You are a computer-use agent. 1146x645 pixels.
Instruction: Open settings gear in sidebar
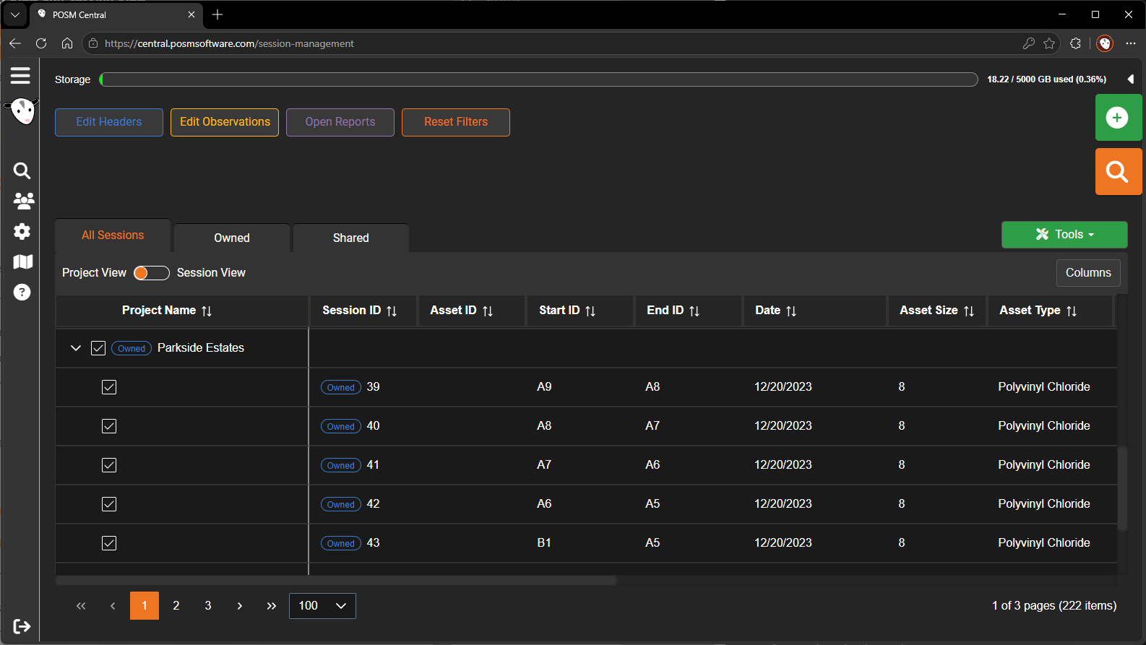[x=22, y=231]
